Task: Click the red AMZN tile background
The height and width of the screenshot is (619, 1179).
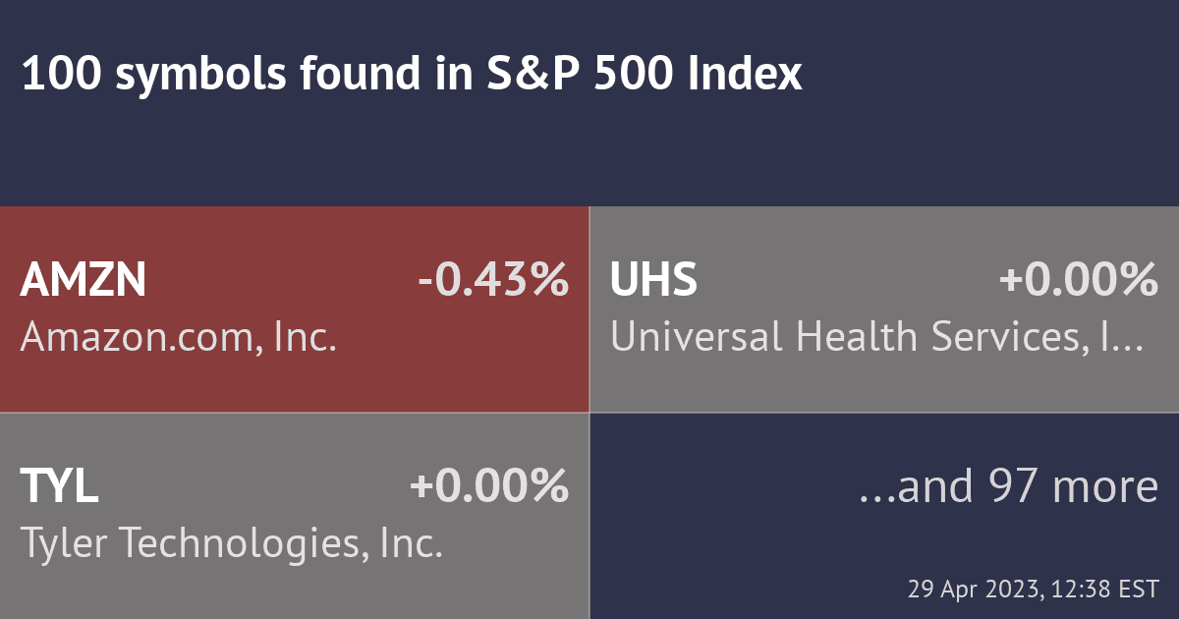Action: click(x=295, y=388)
